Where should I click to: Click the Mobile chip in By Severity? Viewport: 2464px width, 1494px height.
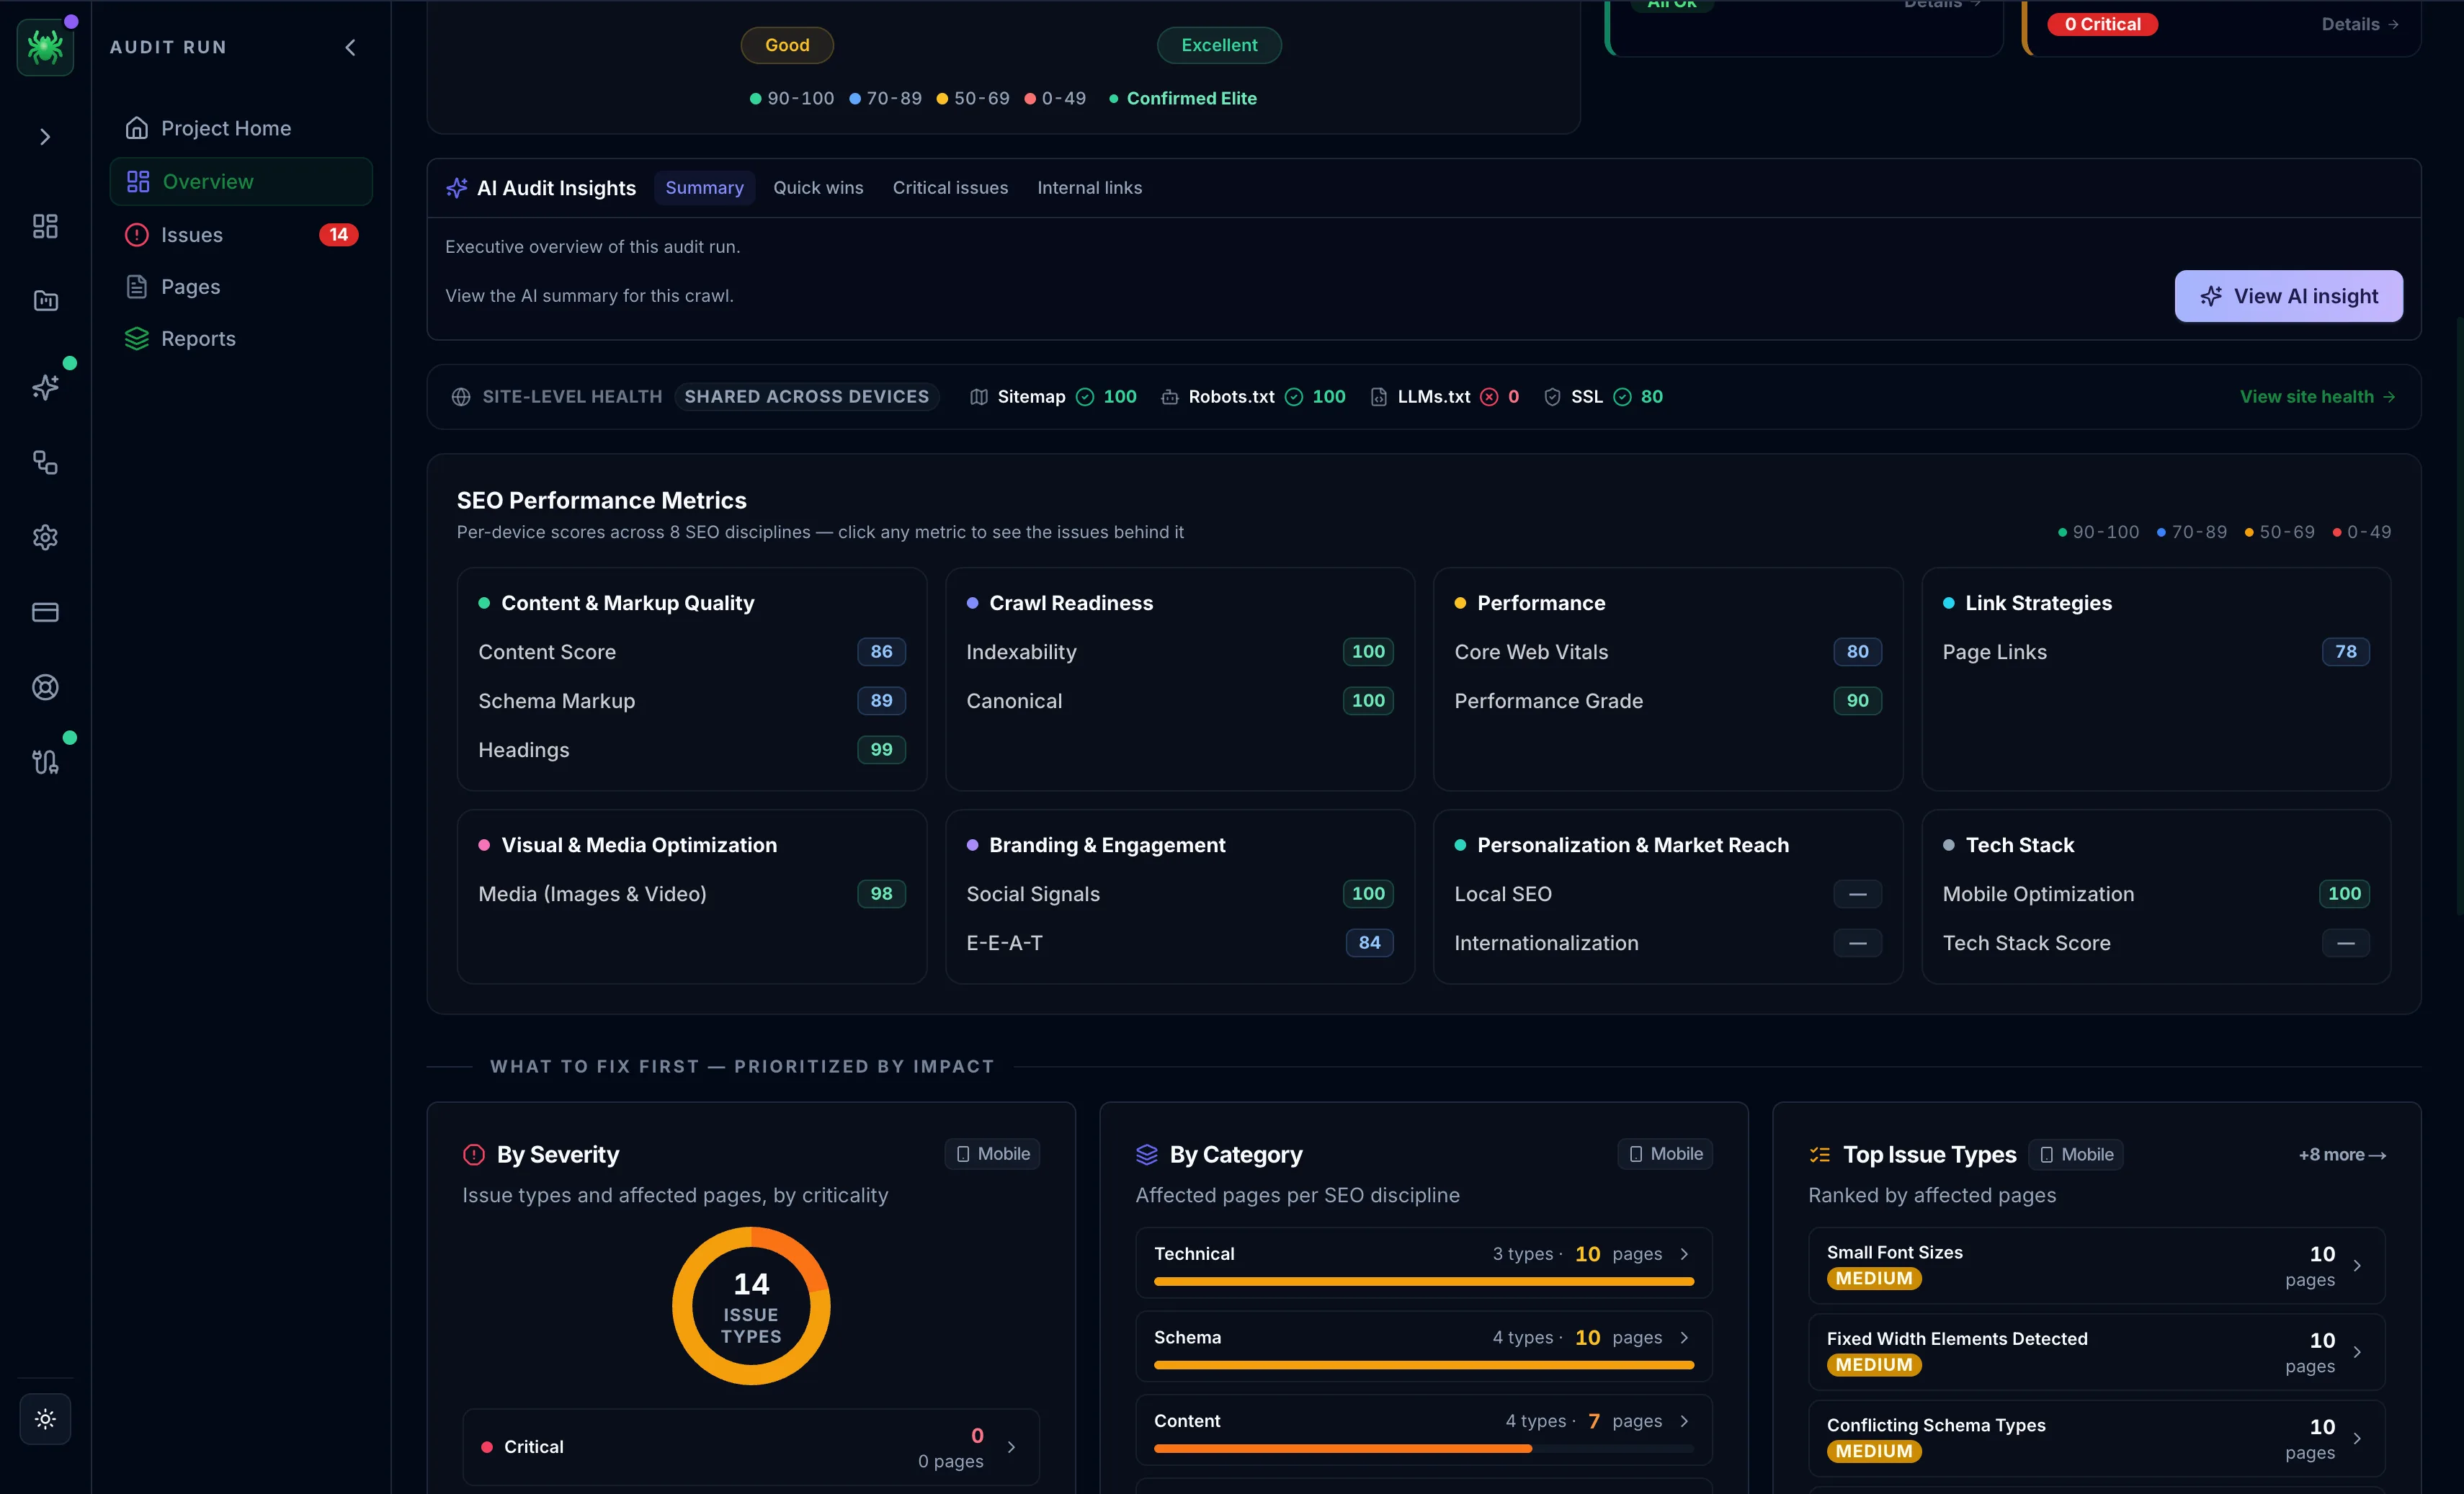(993, 1154)
